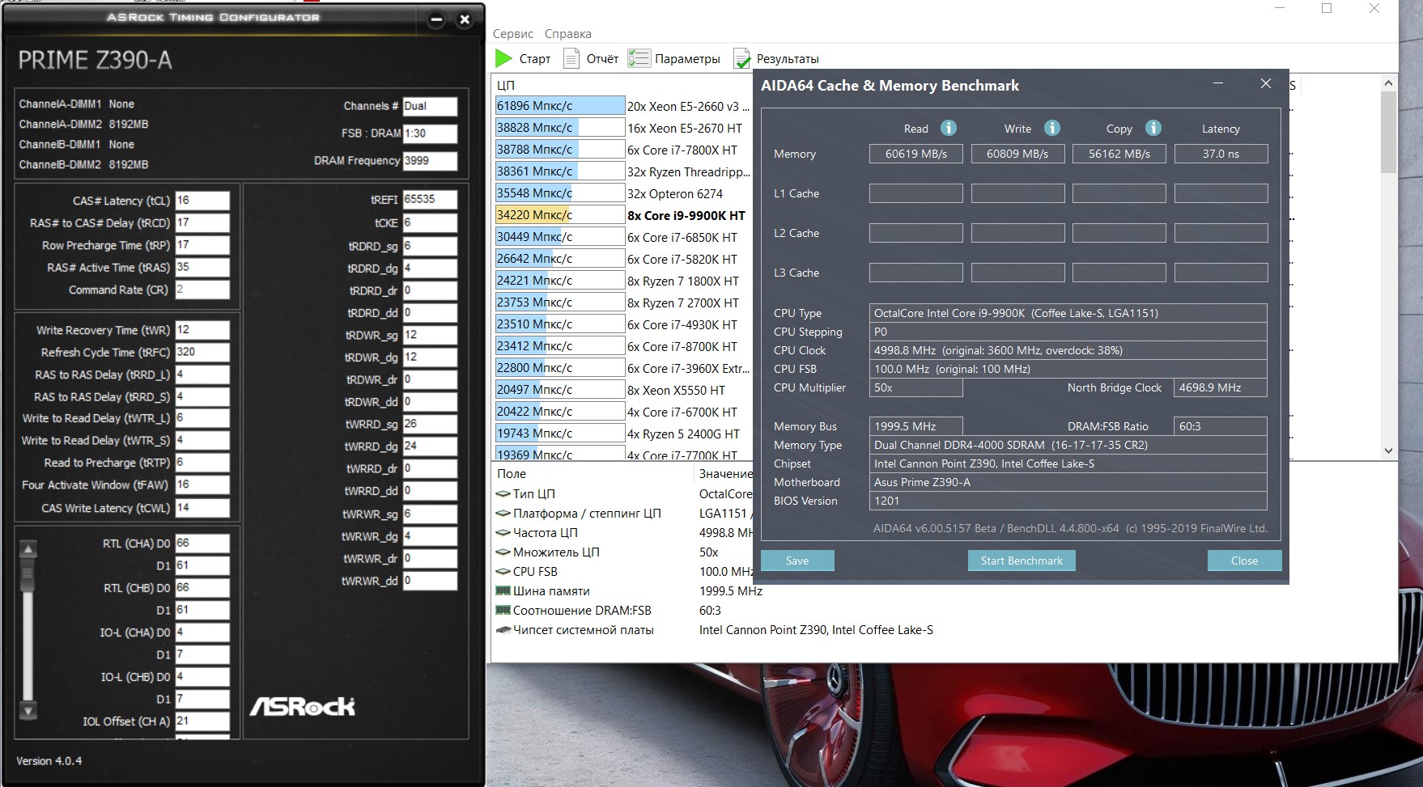Viewport: 1423px width, 787px height.
Task: Select the Соотношение DRAM:FSB memory chip icon
Action: coord(503,610)
